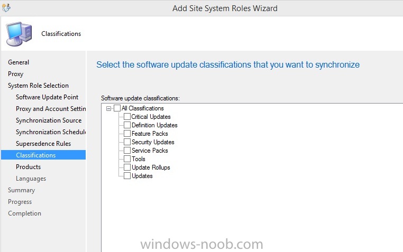This screenshot has height=252, width=403.
Task: Check the Security Updates box
Action: [x=127, y=142]
